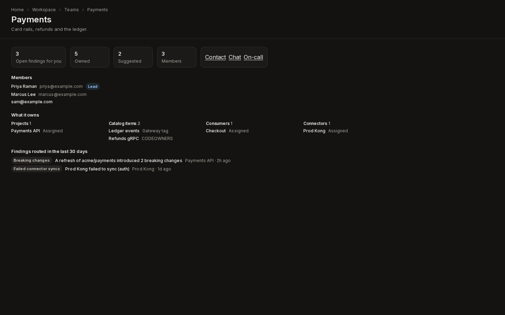This screenshot has height=315, width=505.
Task: Open the team Chat link
Action: pyautogui.click(x=235, y=57)
